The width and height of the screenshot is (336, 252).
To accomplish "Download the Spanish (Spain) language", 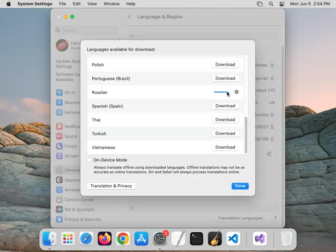I will tap(225, 106).
